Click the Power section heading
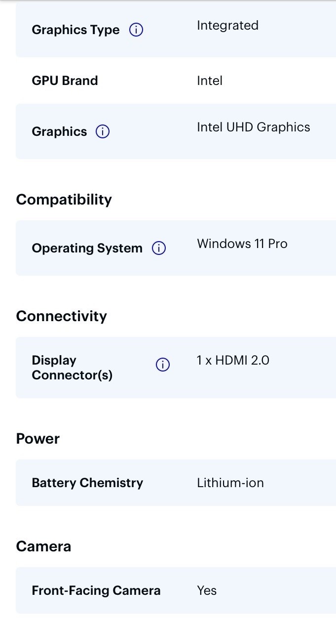Screen dimensions: 336x622 pyautogui.click(x=38, y=439)
